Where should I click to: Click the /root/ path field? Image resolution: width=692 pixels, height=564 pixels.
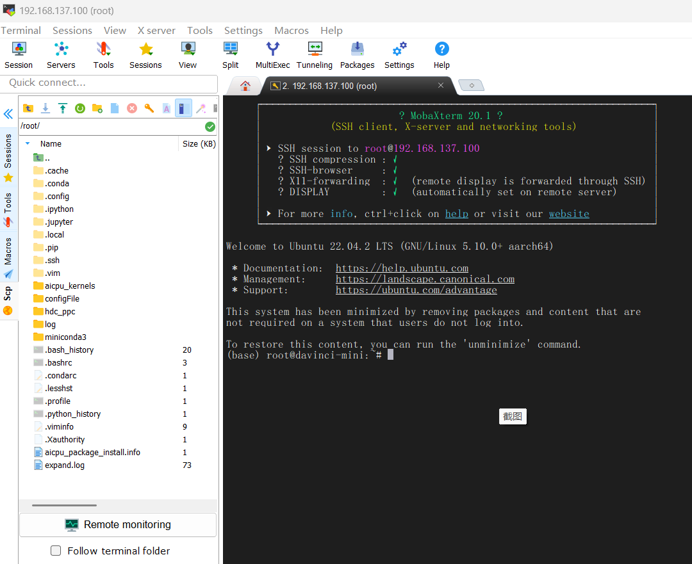click(x=111, y=126)
